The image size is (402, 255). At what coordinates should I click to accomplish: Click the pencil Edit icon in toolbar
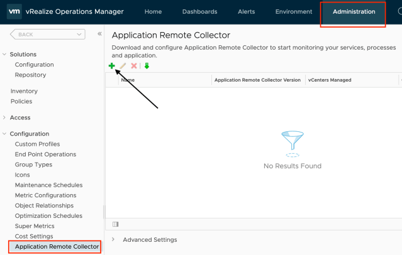(x=123, y=66)
